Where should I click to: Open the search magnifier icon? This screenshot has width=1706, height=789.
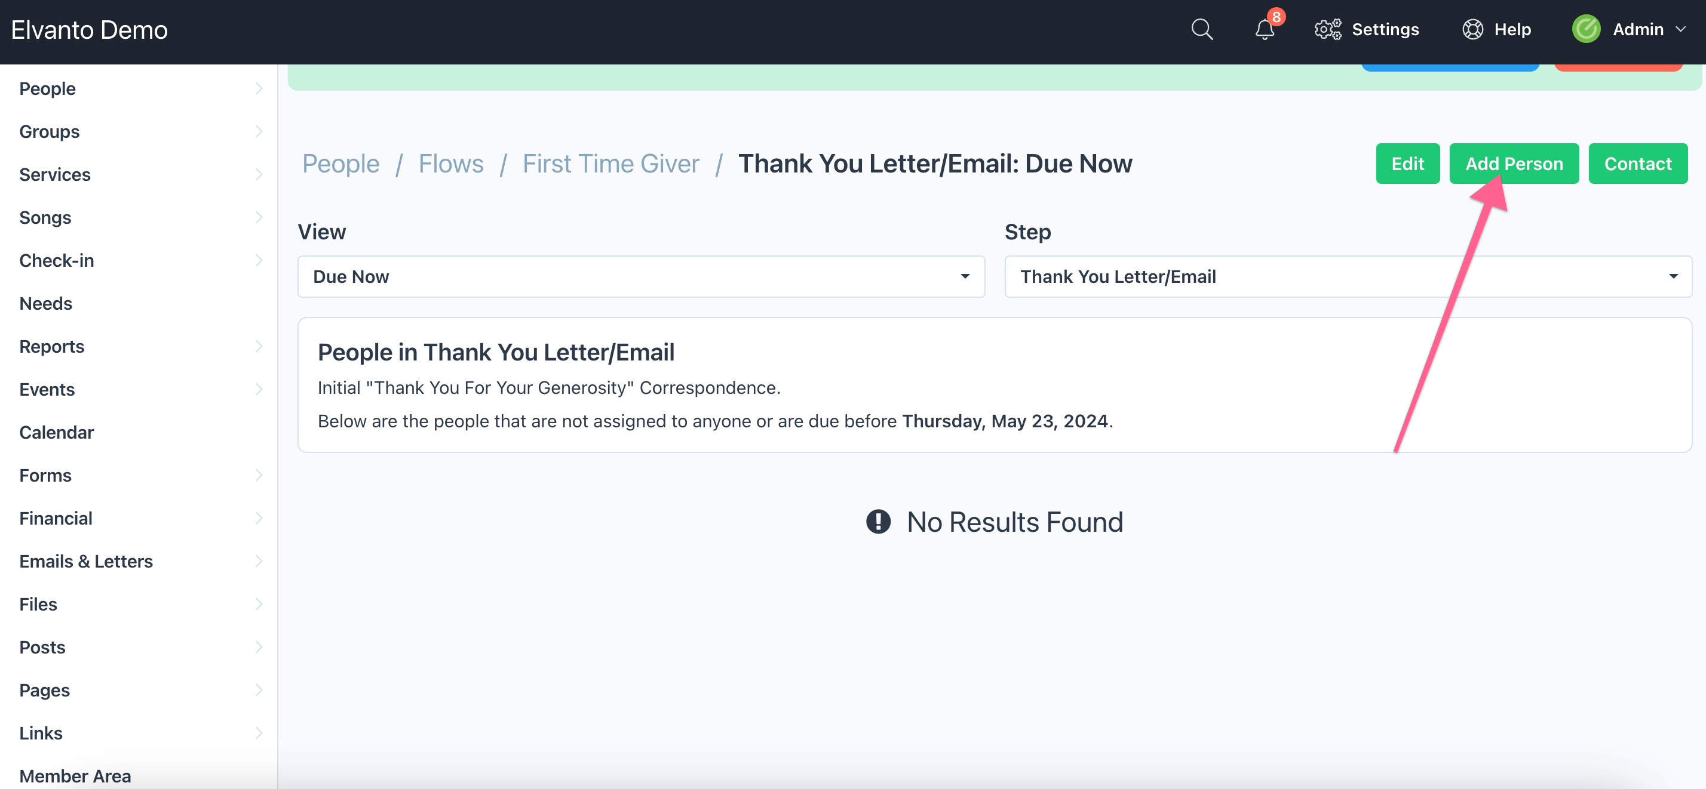1202,30
